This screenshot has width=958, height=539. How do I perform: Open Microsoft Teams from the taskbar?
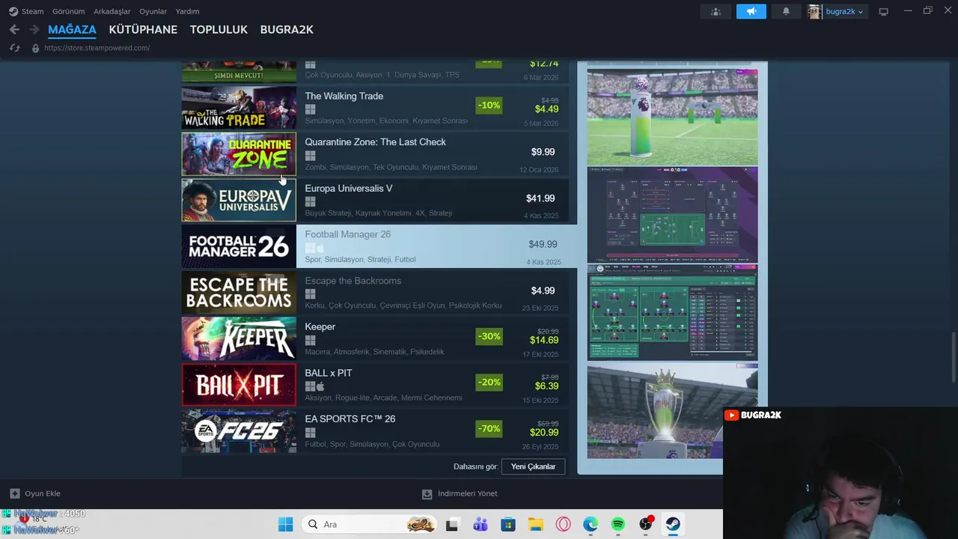(x=480, y=524)
